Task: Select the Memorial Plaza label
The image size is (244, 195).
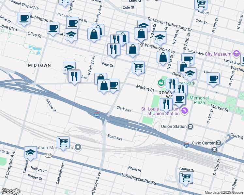Action: pos(199,100)
